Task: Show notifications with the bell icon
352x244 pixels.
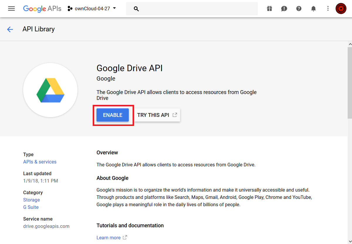Action: [x=313, y=8]
